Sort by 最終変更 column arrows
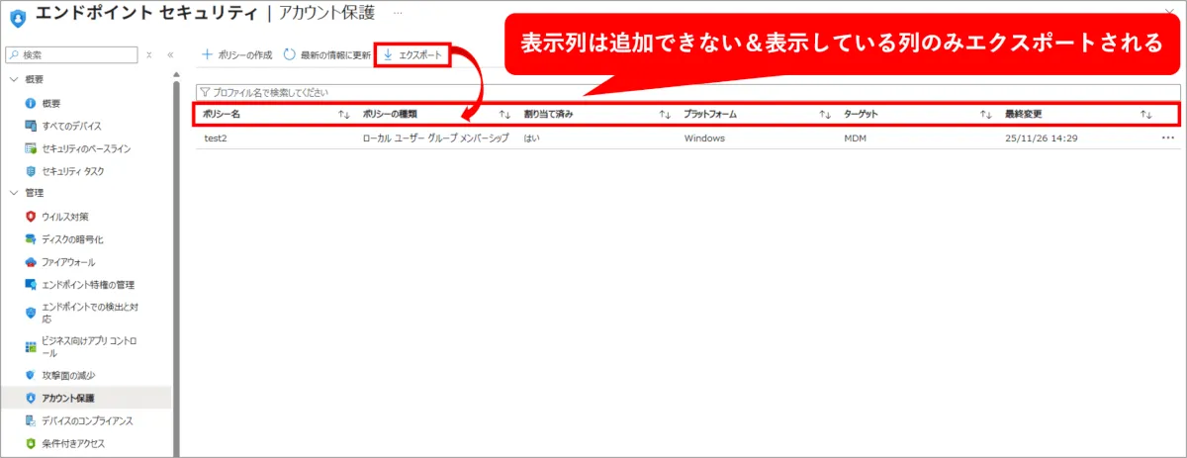 click(x=1146, y=115)
